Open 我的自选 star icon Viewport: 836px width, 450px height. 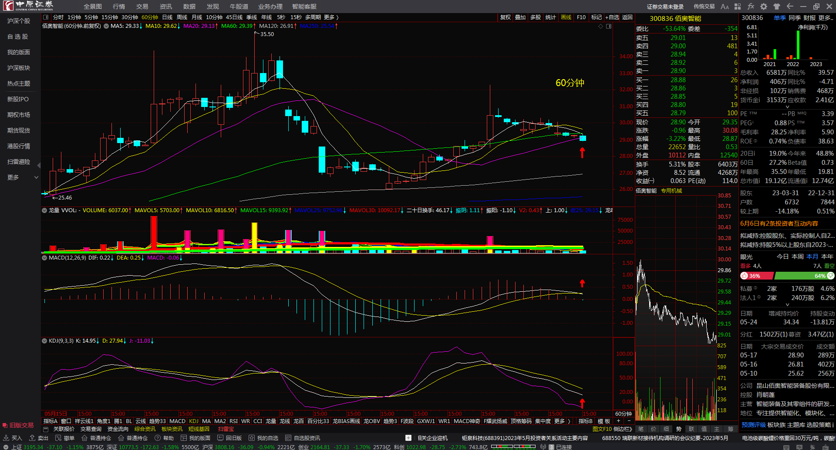pos(252,438)
